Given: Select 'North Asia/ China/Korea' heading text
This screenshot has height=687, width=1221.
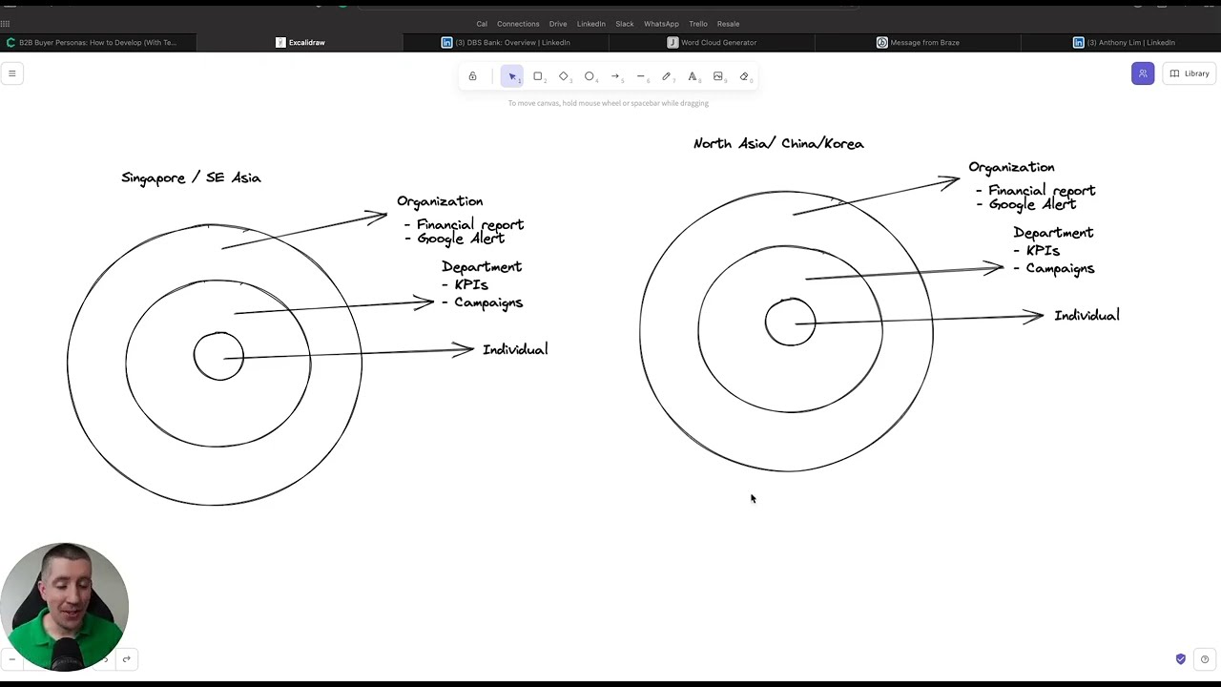Looking at the screenshot, I should tap(778, 143).
